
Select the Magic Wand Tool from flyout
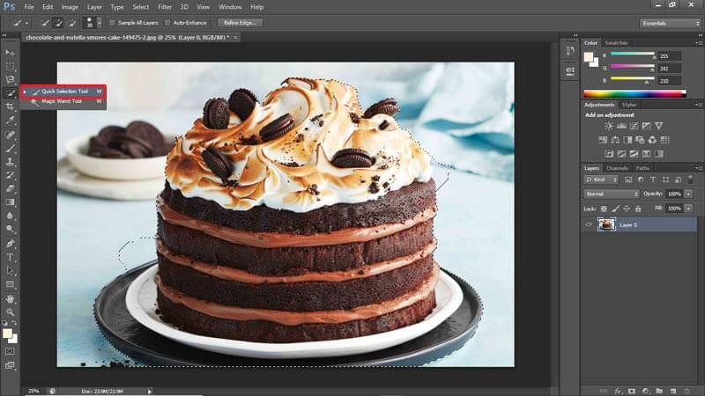click(x=60, y=101)
